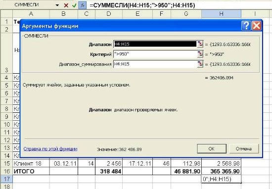Click value 14 in row 15
The width and height of the screenshot is (272, 189).
(x=87, y=163)
